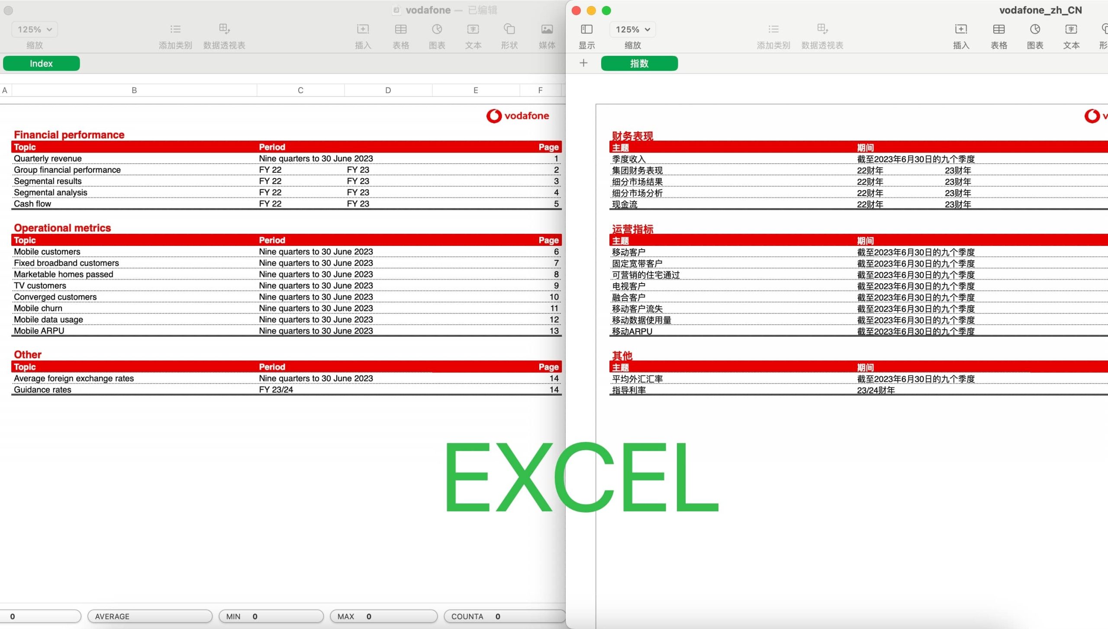
Task: Click 插入 insert icon in vodafone window
Action: (363, 29)
